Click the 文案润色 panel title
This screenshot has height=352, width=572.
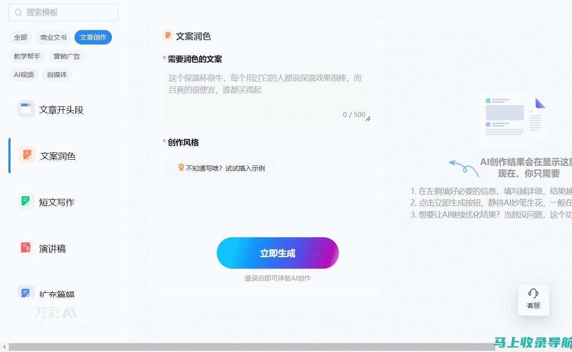coord(193,36)
